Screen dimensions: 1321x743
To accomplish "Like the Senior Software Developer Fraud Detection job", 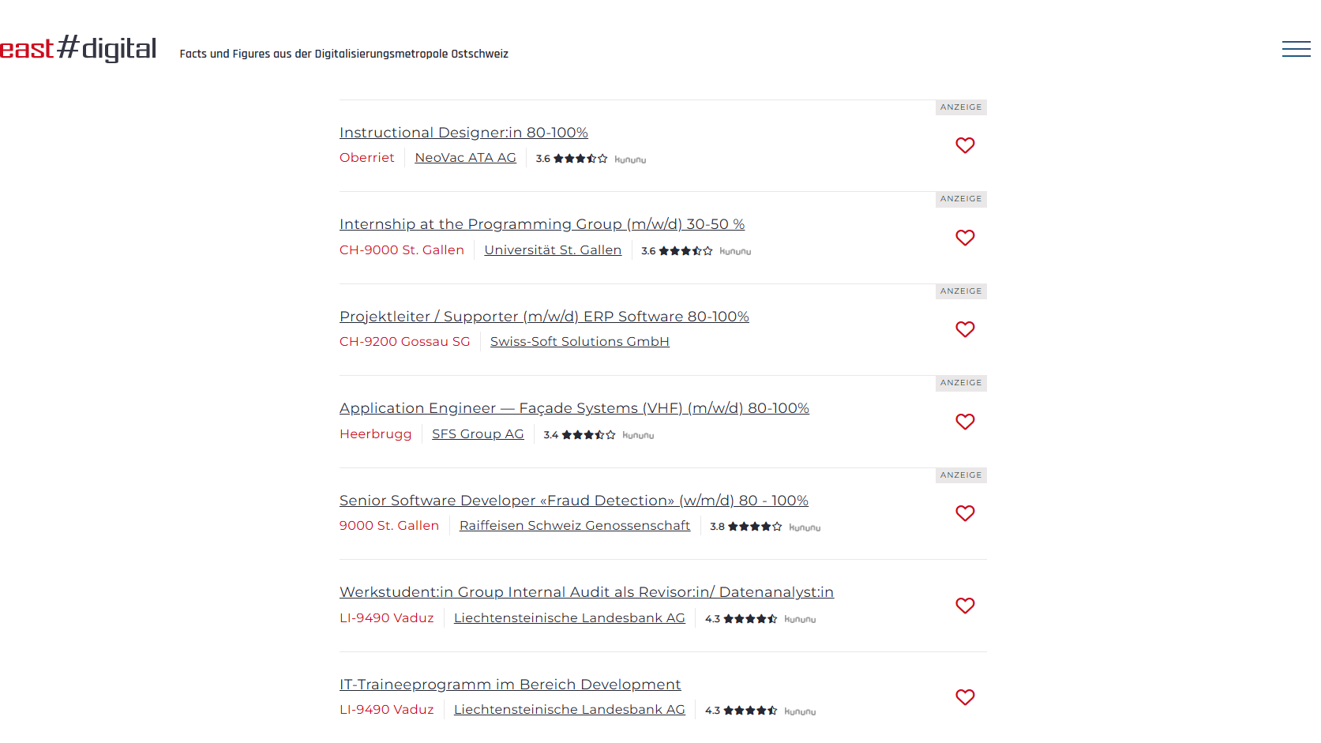I will click(x=965, y=513).
